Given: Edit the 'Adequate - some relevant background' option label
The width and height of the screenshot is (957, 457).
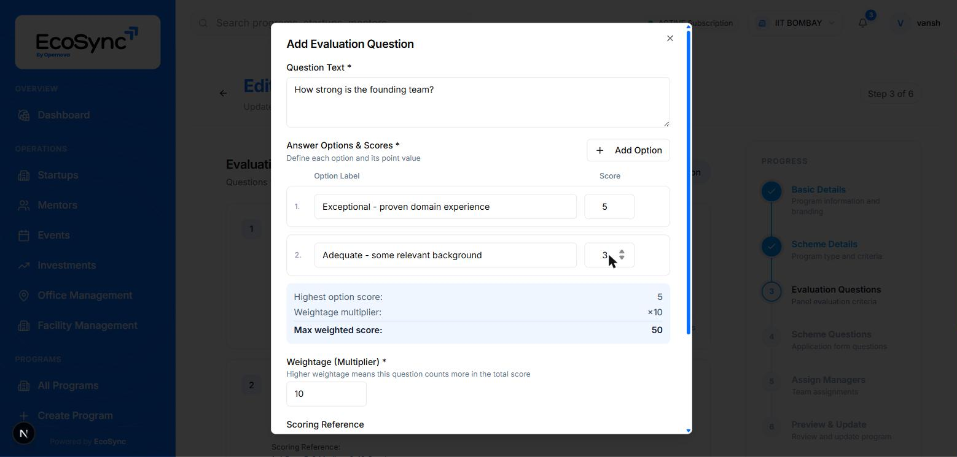Looking at the screenshot, I should (445, 255).
